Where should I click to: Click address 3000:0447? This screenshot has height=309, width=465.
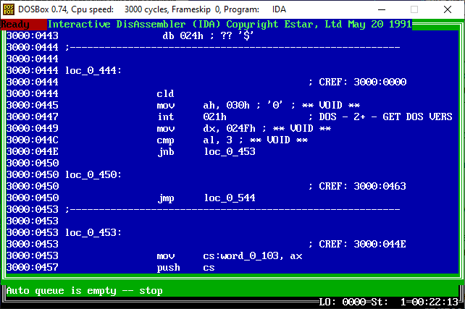tap(33, 117)
